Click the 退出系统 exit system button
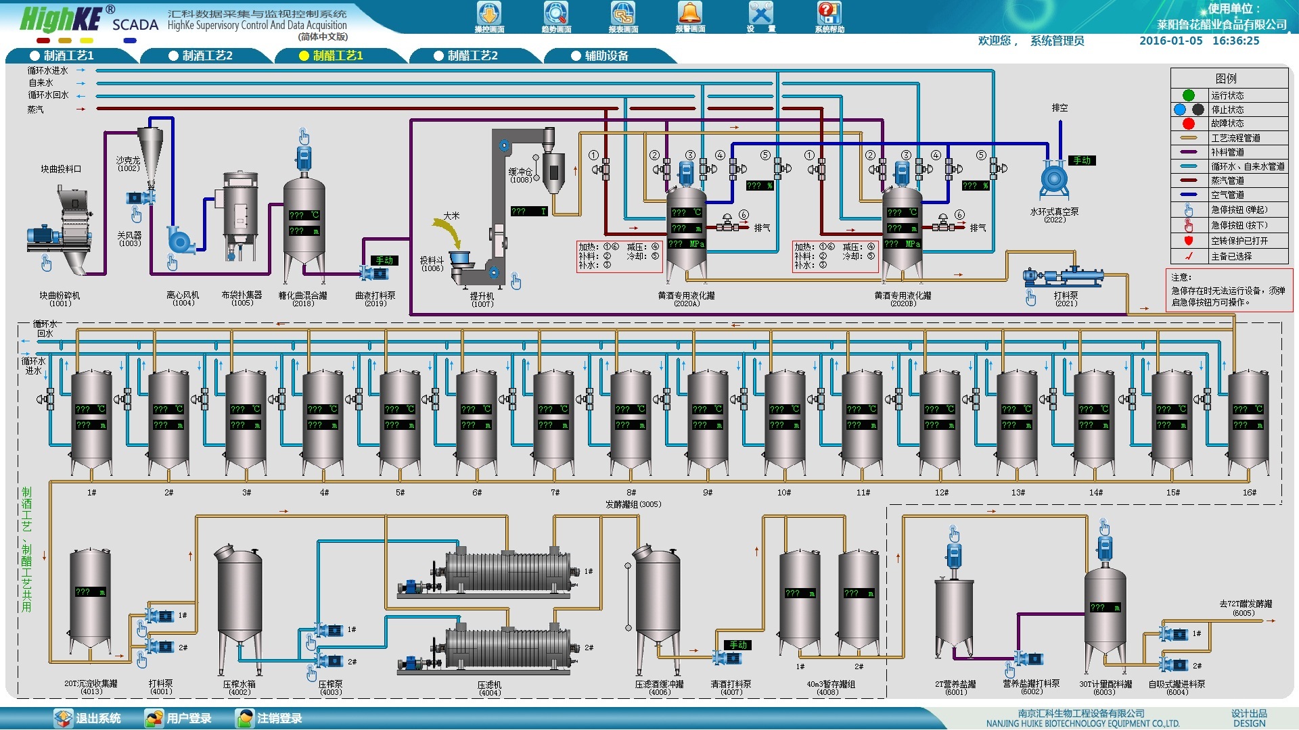Screen dimensions: 1299x730 click(x=88, y=718)
